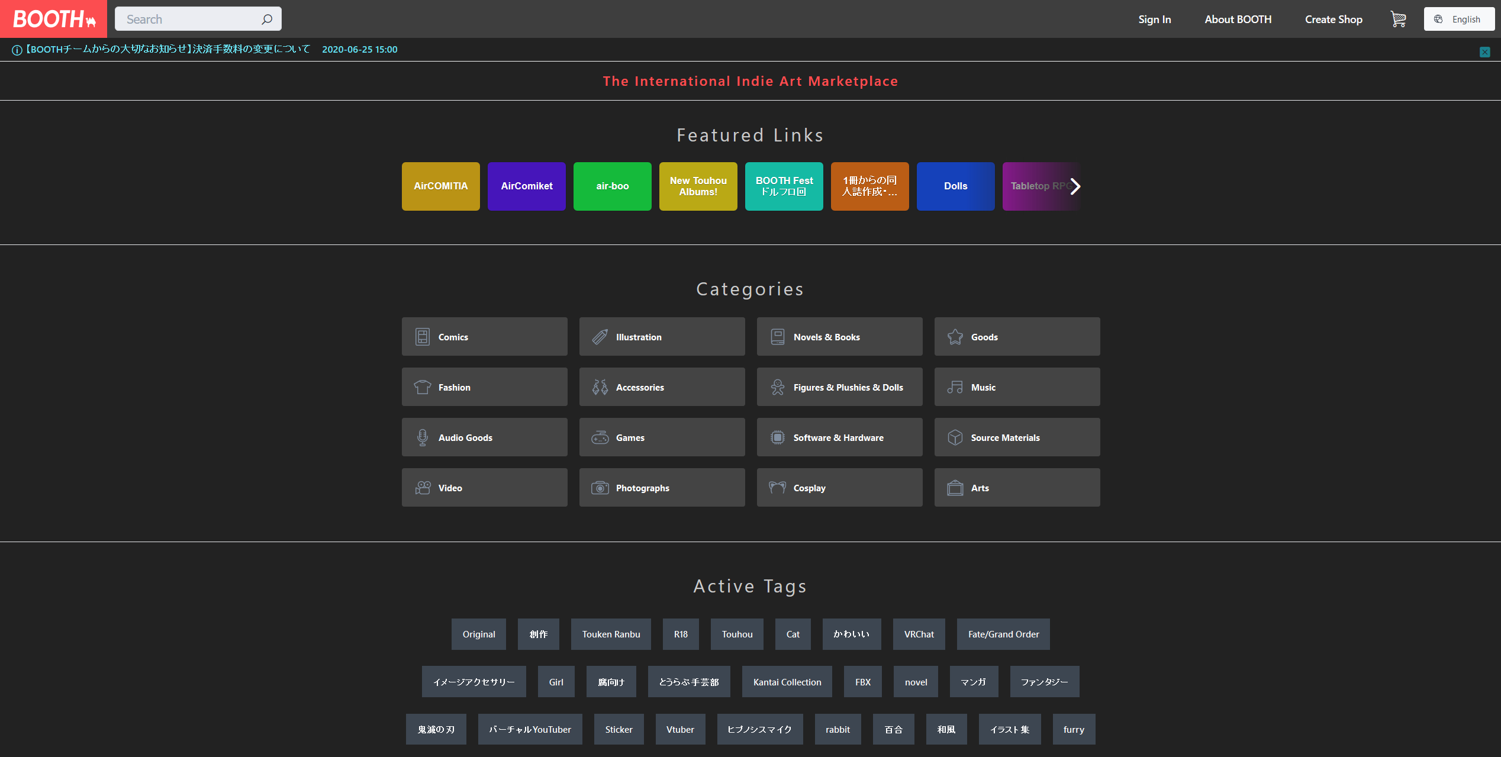Image resolution: width=1501 pixels, height=757 pixels.
Task: Select the マンガ tag
Action: coord(974,682)
